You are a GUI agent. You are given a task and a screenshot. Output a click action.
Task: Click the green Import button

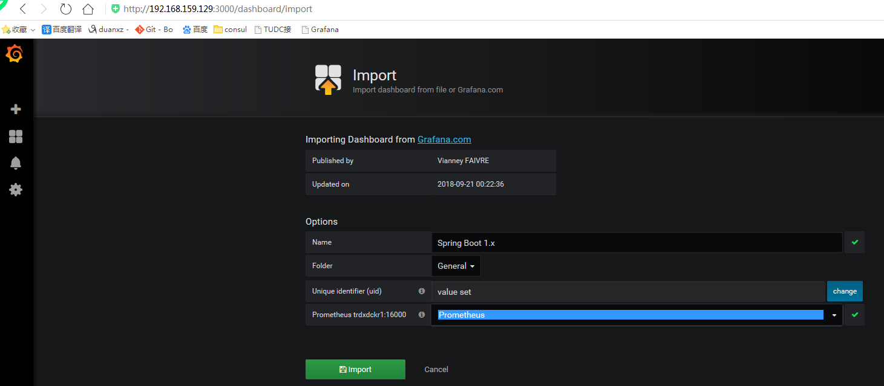pyautogui.click(x=355, y=369)
